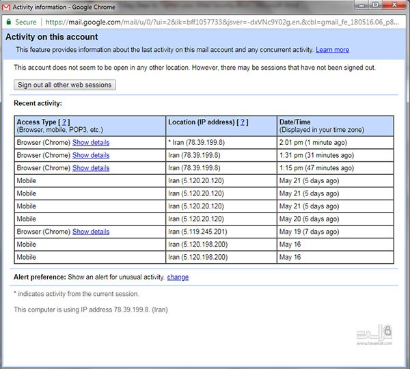Click the 'May 19 (7 days ago)' cell

(x=336, y=232)
